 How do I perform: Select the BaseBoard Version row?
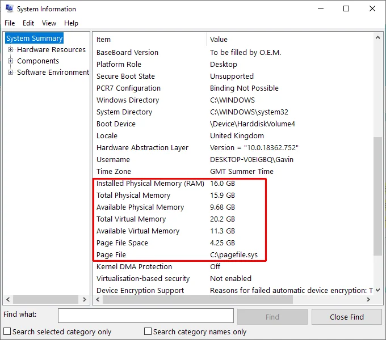click(233, 53)
